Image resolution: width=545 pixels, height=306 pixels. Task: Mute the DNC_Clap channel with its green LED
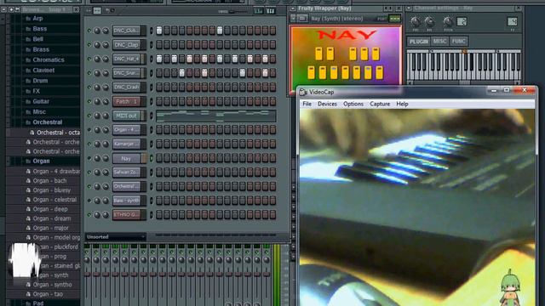tap(89, 45)
